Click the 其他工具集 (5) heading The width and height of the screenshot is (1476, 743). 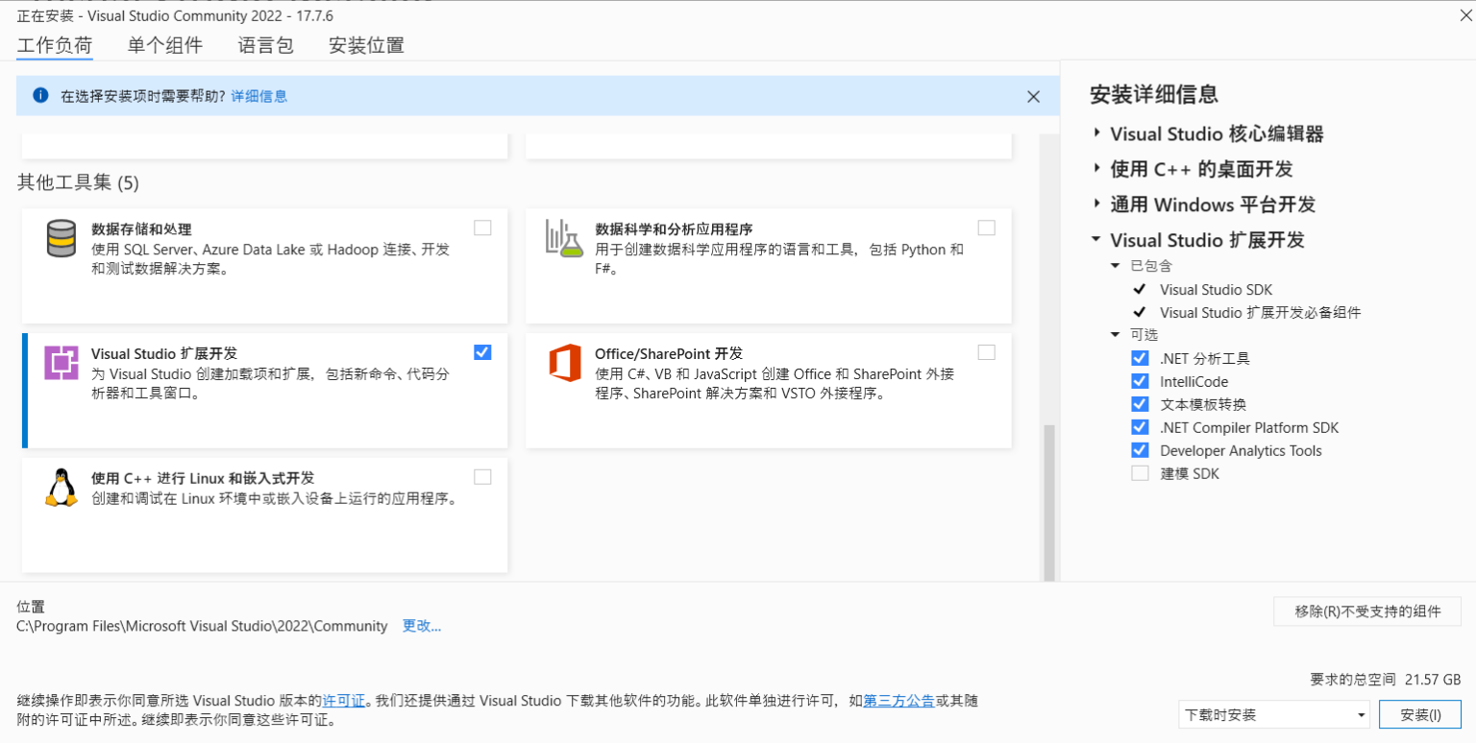tap(78, 182)
